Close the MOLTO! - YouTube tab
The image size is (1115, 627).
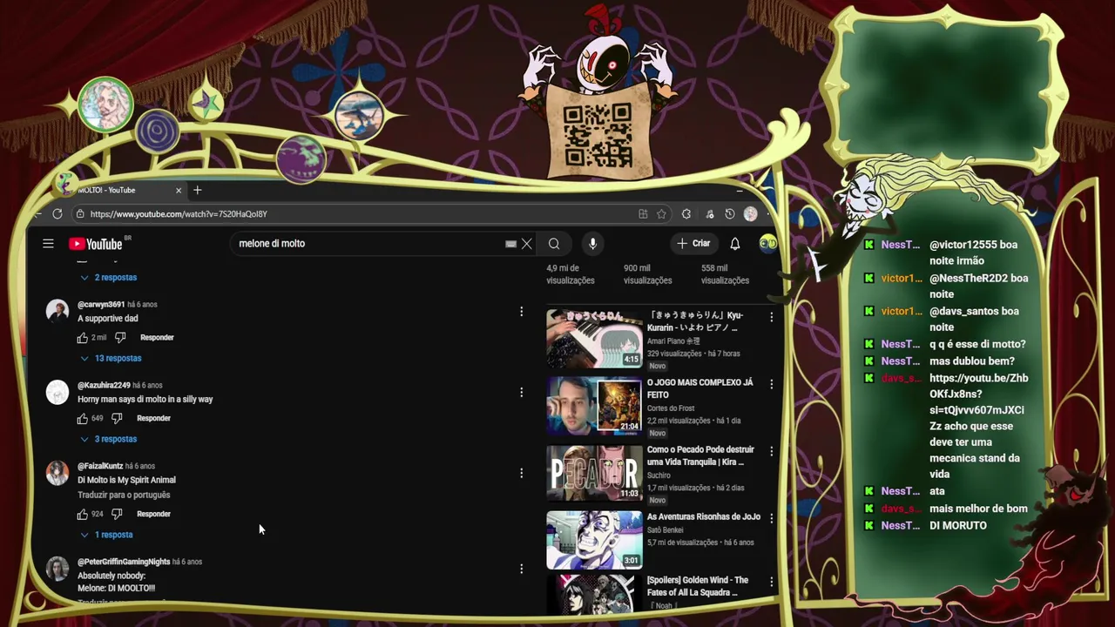(179, 190)
